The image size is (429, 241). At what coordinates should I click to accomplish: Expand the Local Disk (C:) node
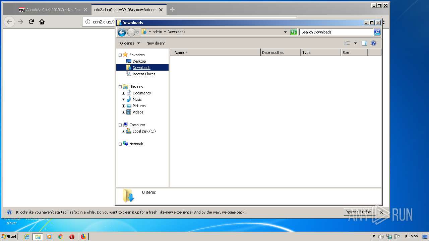coord(123,131)
